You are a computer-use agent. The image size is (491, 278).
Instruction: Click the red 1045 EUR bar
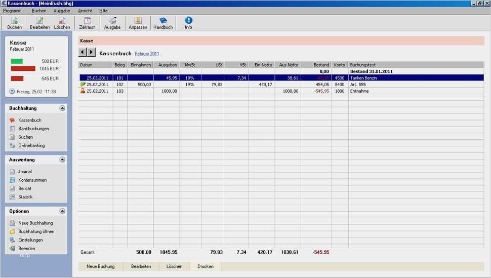23,68
